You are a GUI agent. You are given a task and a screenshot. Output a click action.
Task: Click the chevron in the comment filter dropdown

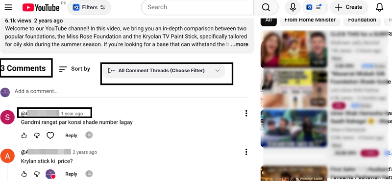tap(218, 71)
